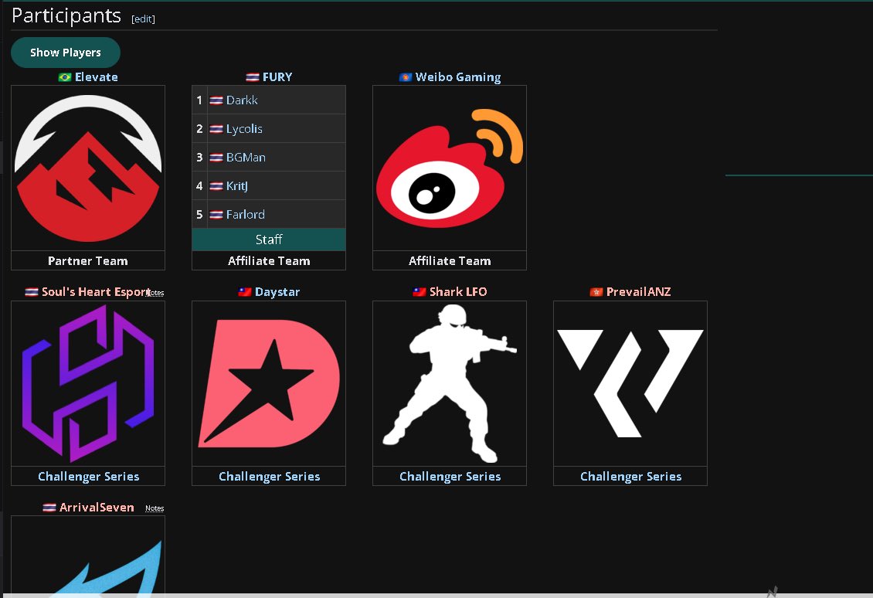Open the Participants edit link
This screenshot has height=598, width=873.
pyautogui.click(x=143, y=19)
